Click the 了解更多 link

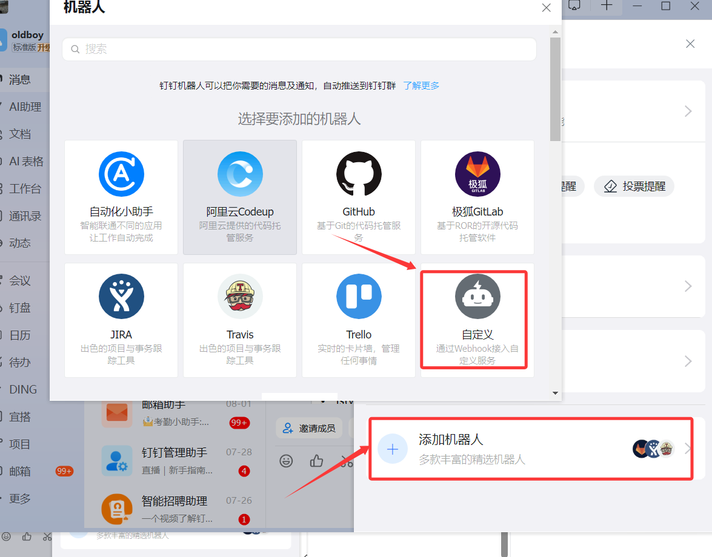pyautogui.click(x=421, y=85)
